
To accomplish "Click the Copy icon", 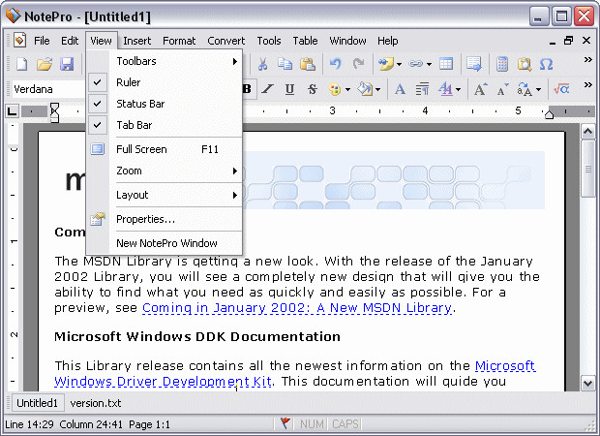I will pyautogui.click(x=285, y=64).
